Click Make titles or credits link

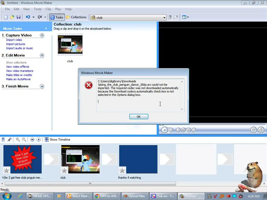click(19, 75)
